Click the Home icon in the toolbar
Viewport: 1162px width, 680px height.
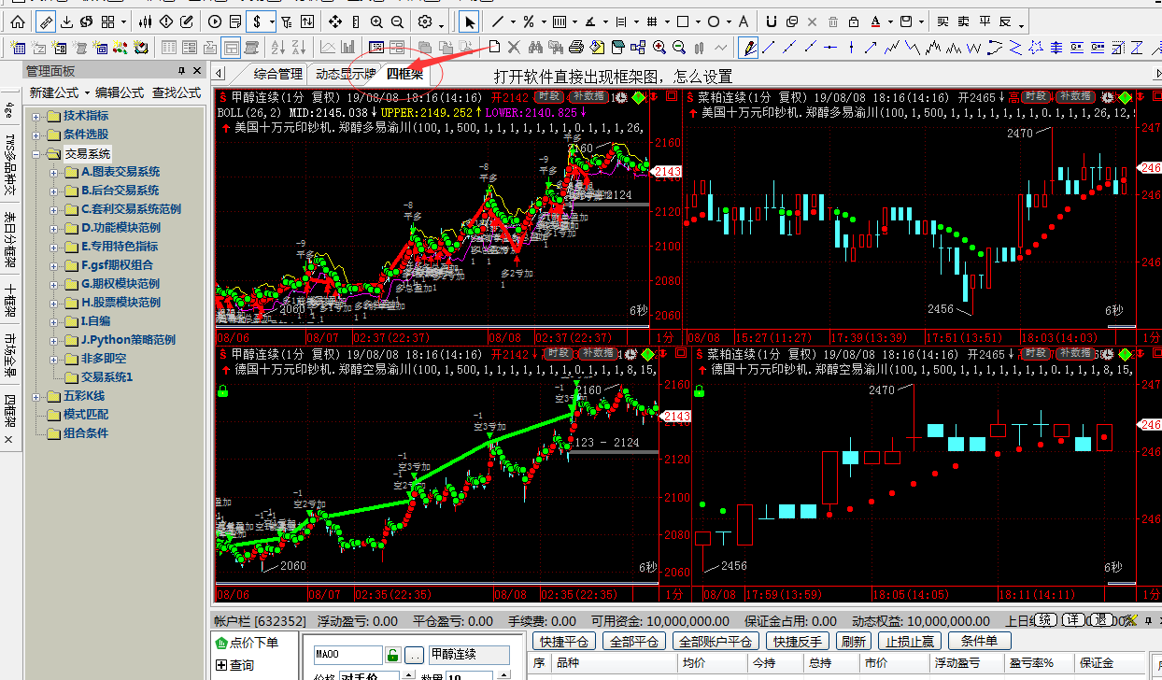point(18,21)
